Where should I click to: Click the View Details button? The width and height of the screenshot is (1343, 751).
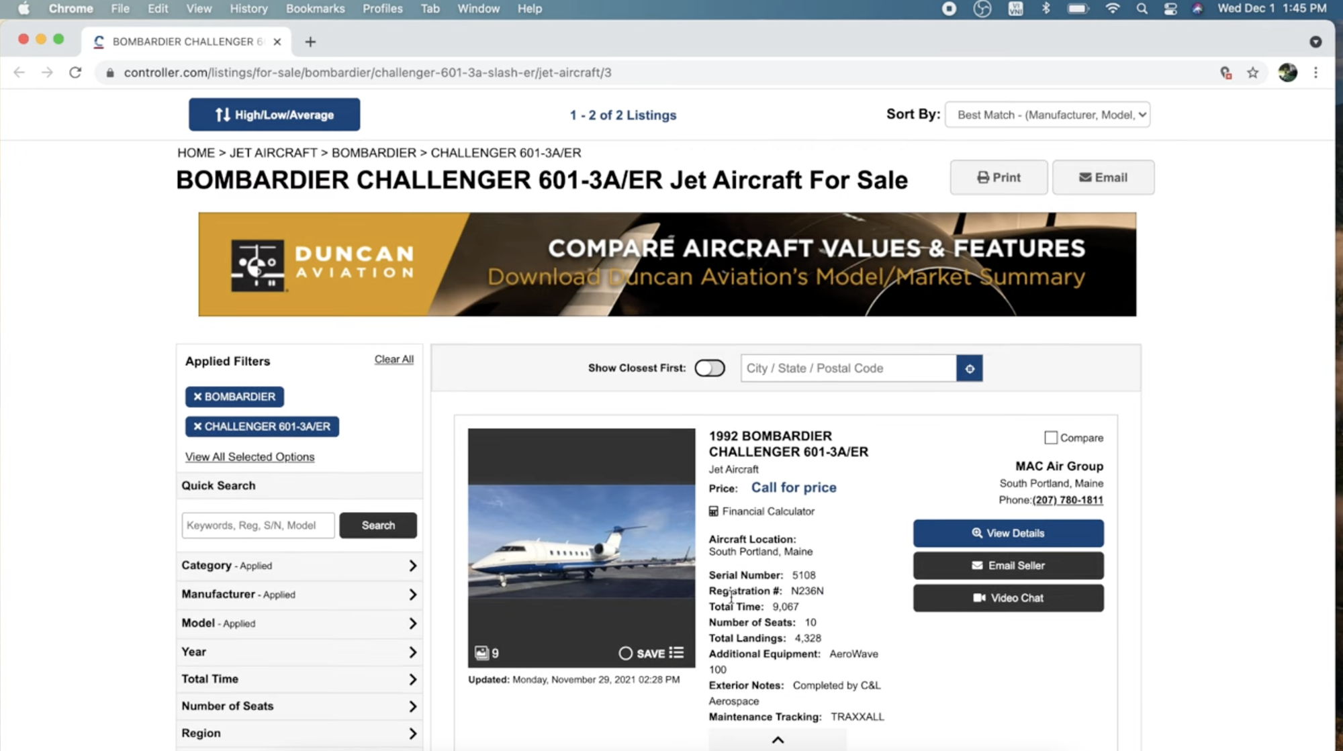tap(1008, 534)
